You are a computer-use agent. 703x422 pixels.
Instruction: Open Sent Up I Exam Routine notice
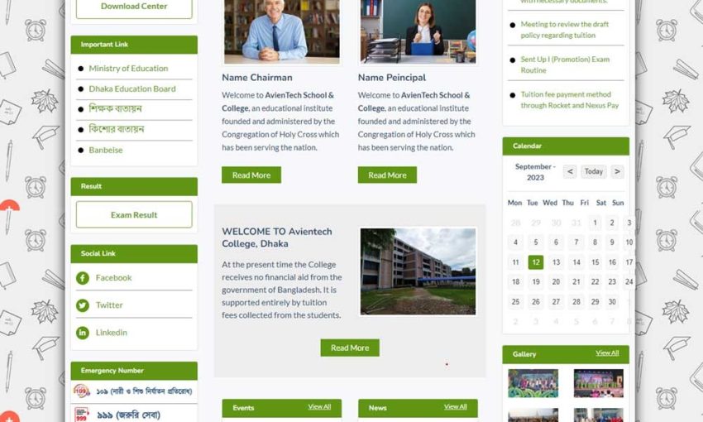click(x=565, y=65)
